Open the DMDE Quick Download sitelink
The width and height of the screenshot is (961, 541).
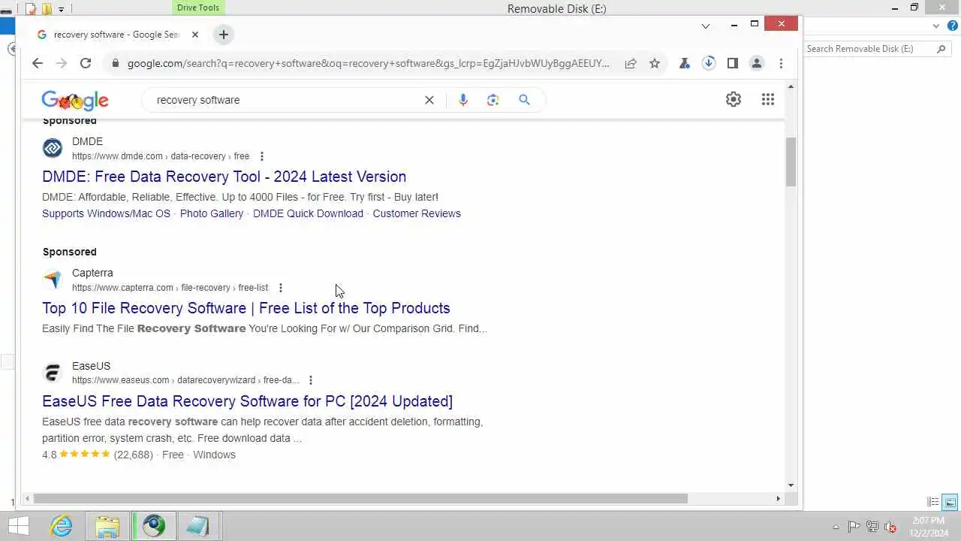click(x=308, y=213)
